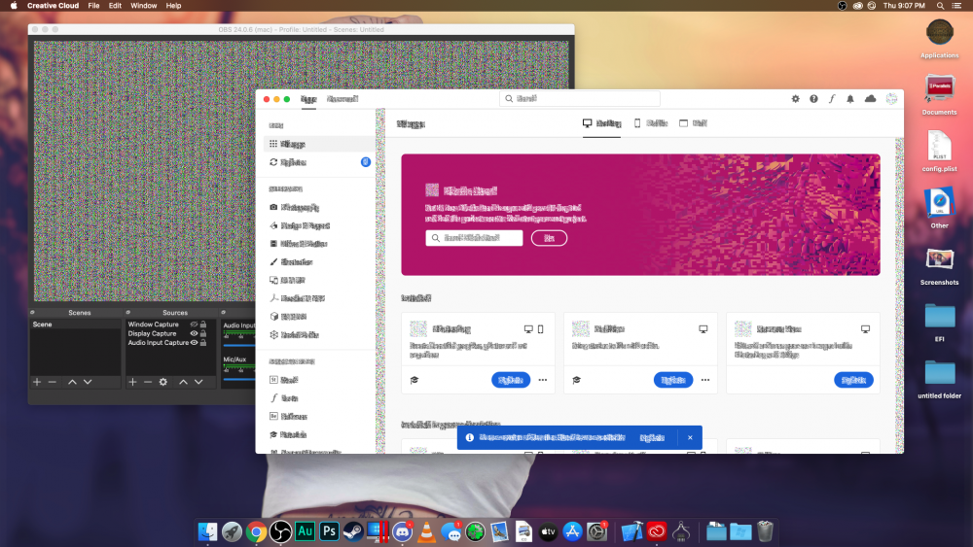Screen dimensions: 973x547
Task: Adjust the Mic/Aux volume slider in OBS
Action: (x=239, y=379)
